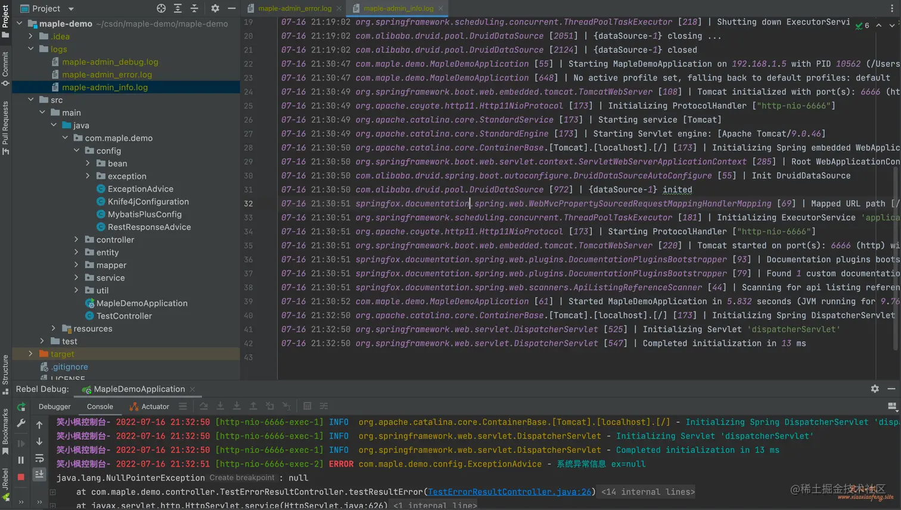The image size is (901, 510).
Task: Close the maple-admin_info.log editor tab
Action: click(441, 8)
